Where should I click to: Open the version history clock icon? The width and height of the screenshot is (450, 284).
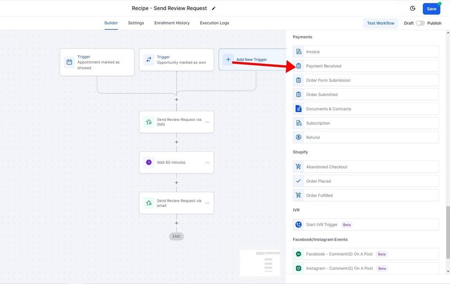point(412,8)
